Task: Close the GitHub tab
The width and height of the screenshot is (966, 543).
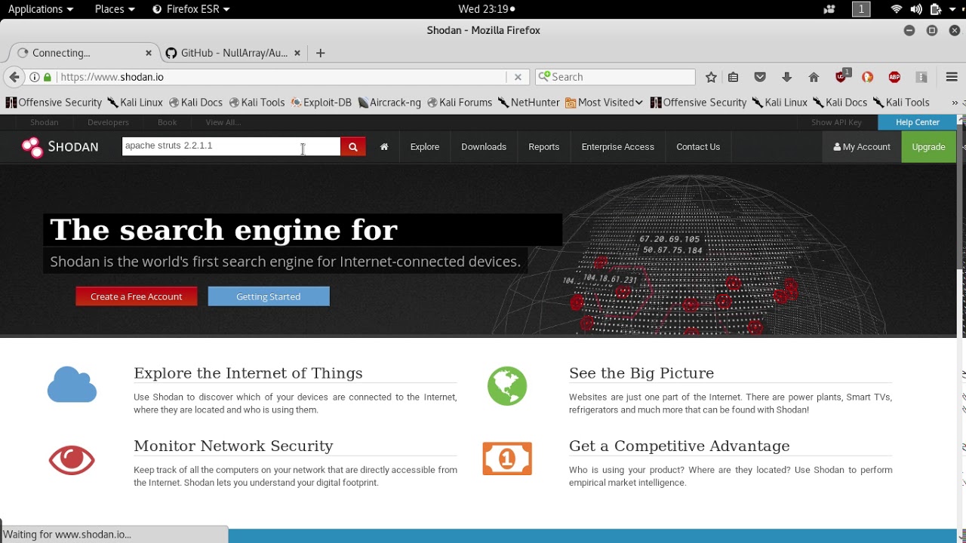Action: coord(297,53)
